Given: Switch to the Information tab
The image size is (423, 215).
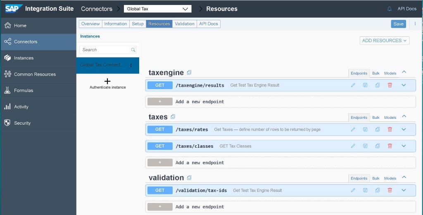Looking at the screenshot, I should [116, 24].
